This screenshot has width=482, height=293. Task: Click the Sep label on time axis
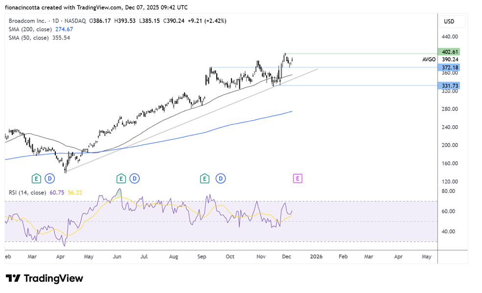202,256
